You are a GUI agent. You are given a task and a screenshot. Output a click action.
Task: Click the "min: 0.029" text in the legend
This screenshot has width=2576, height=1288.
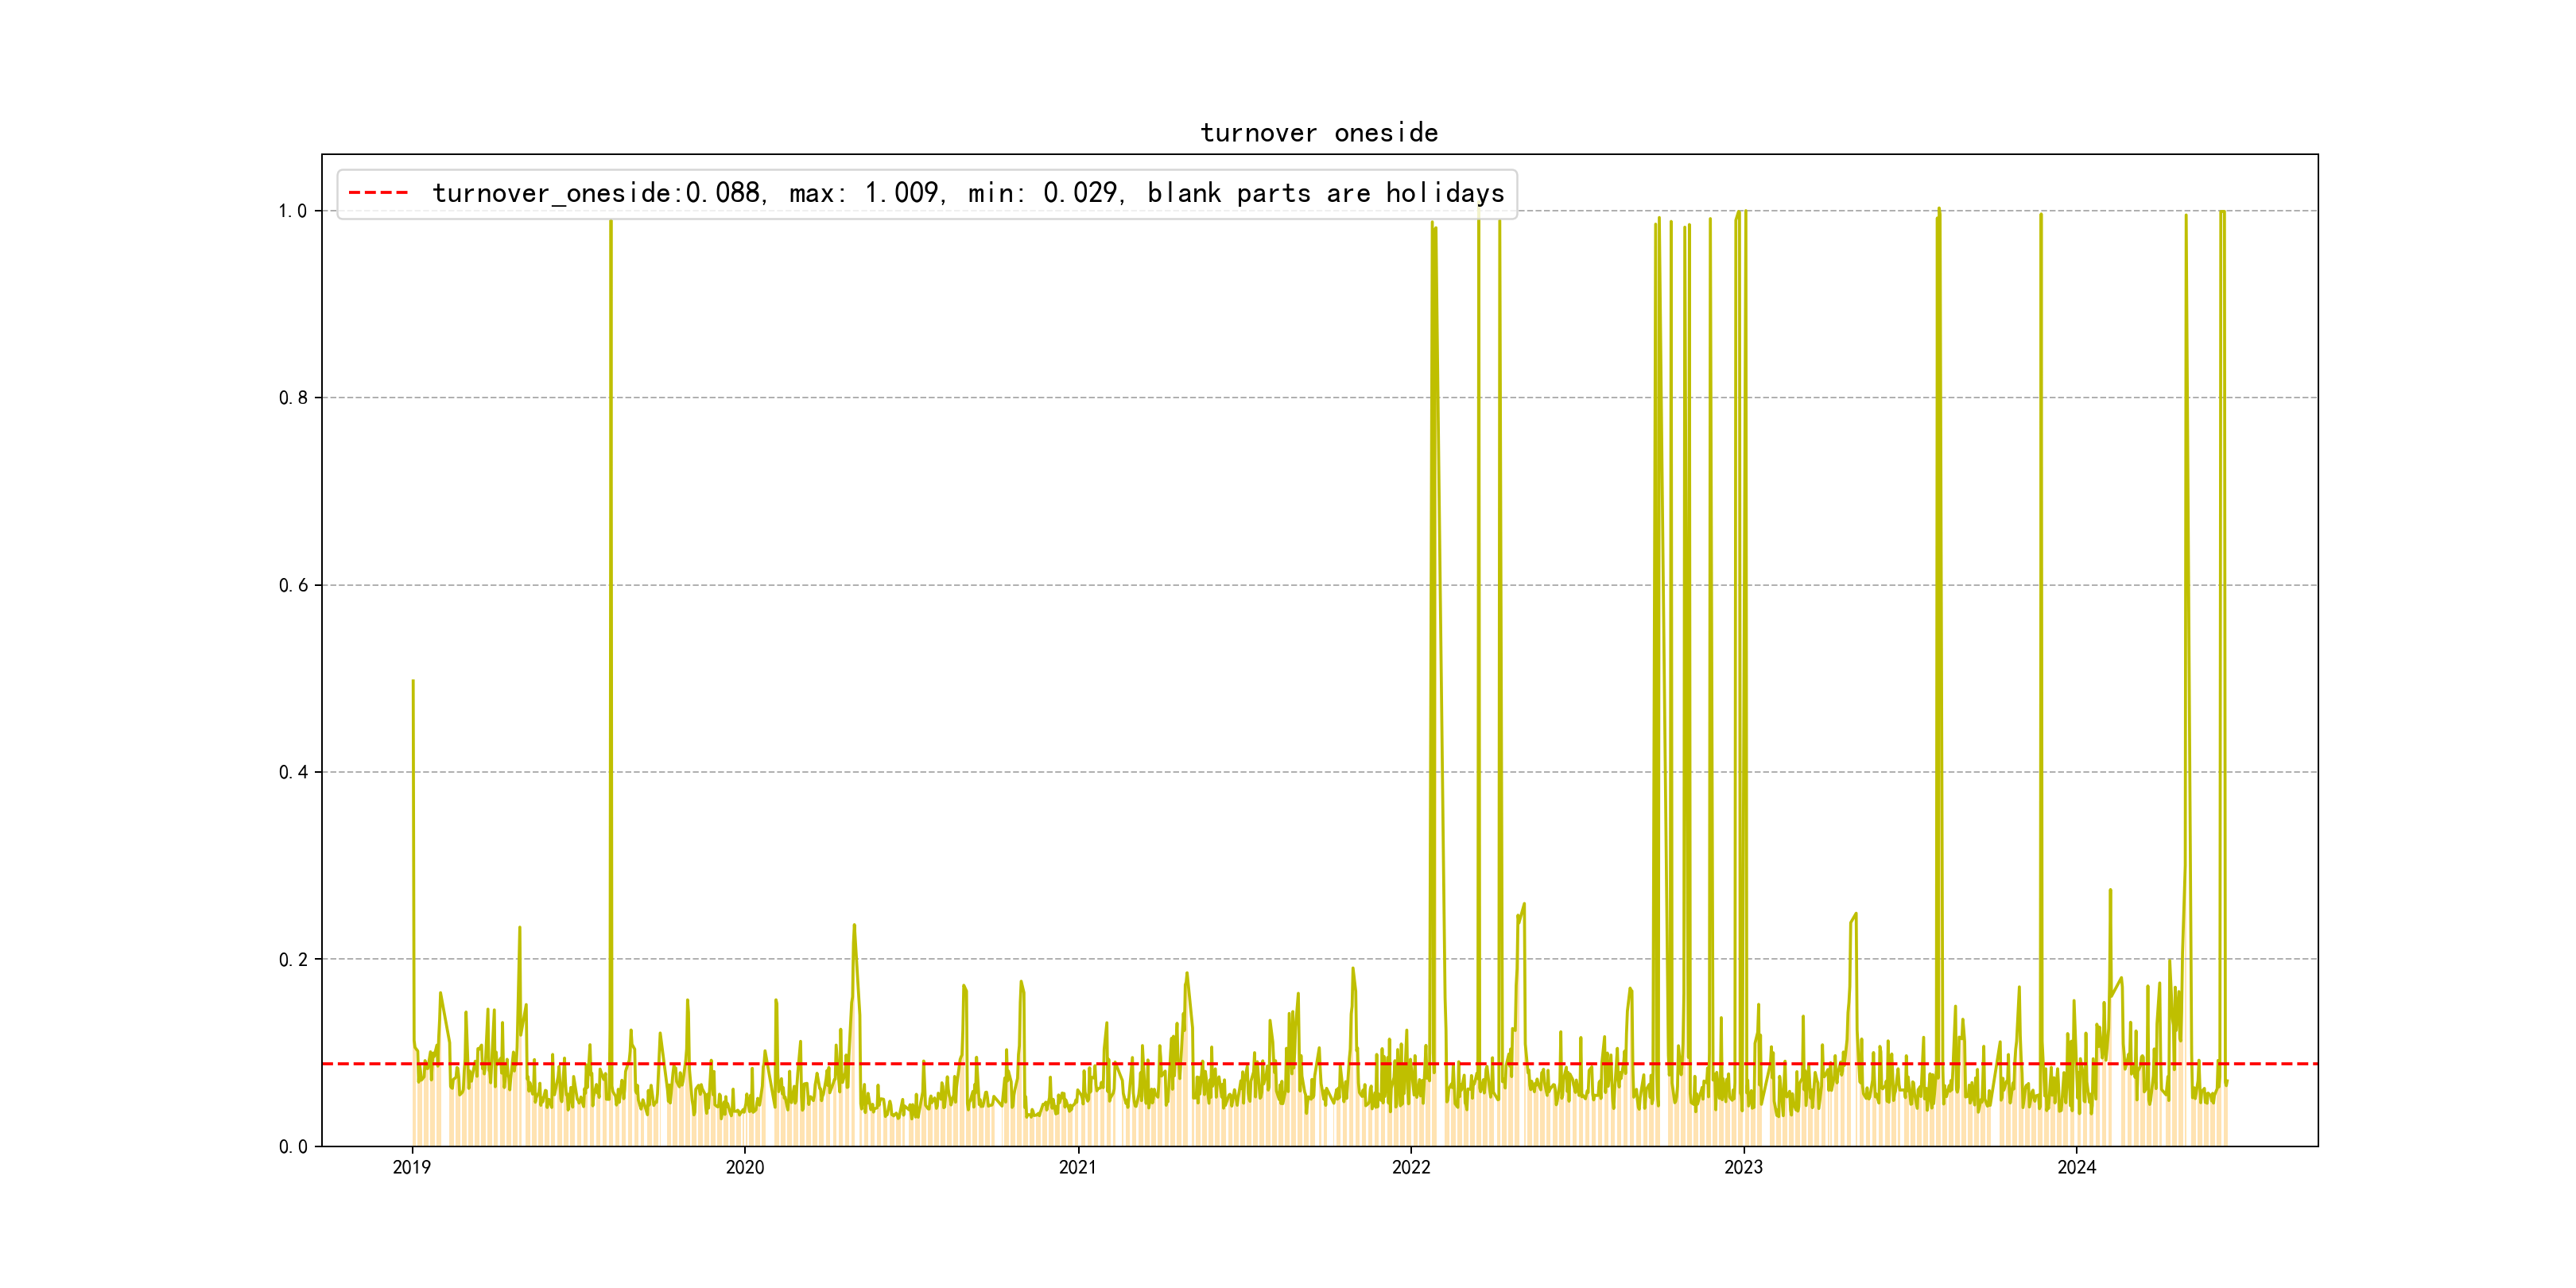point(1044,193)
